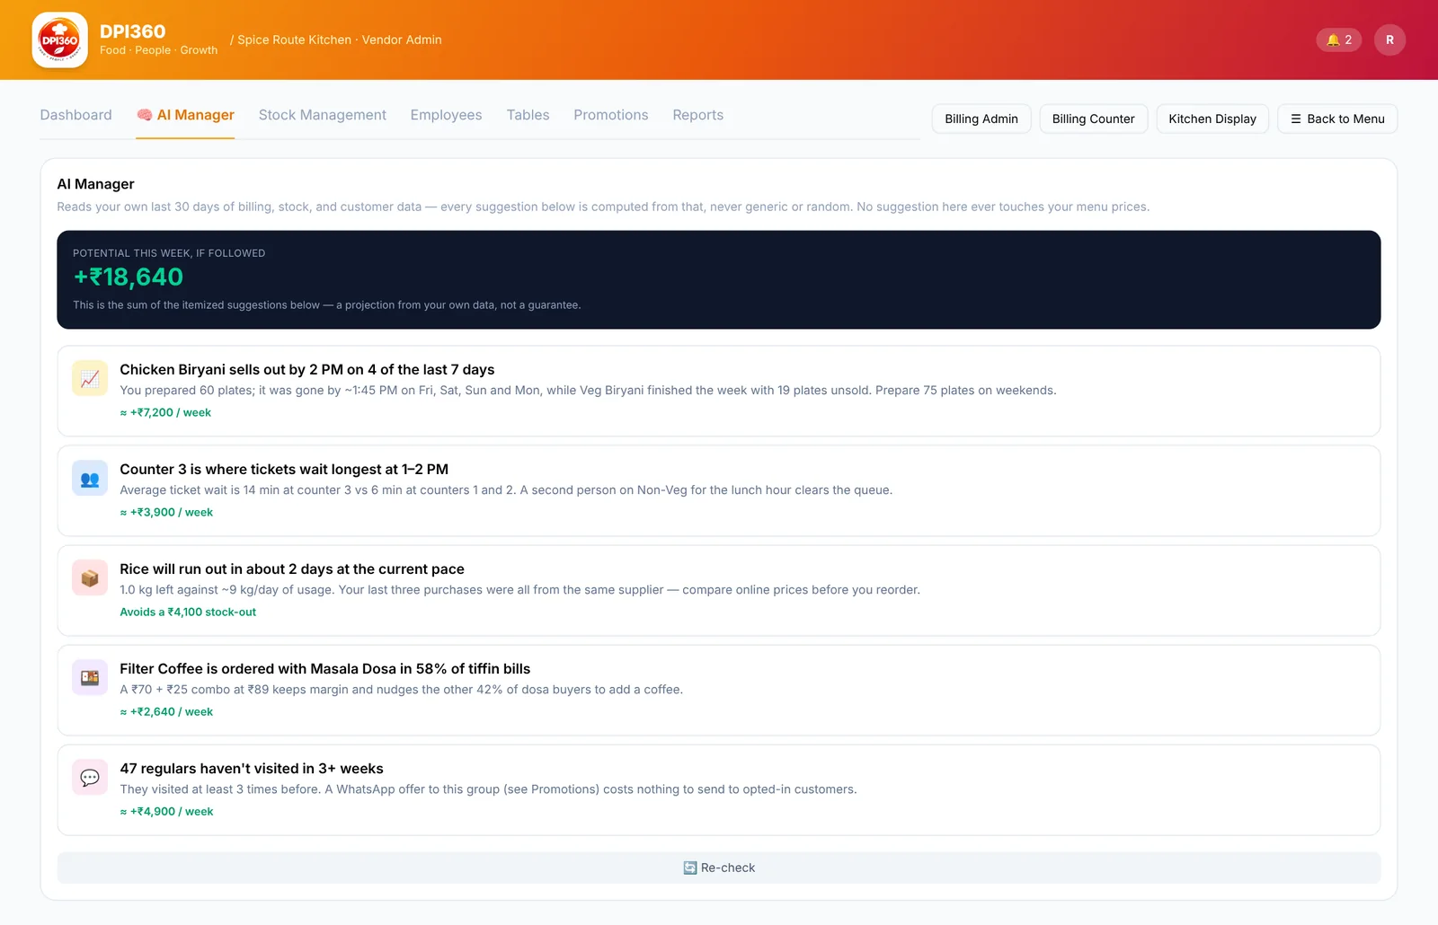Click the ≈ +₹4,900 / week estimate

point(166,811)
